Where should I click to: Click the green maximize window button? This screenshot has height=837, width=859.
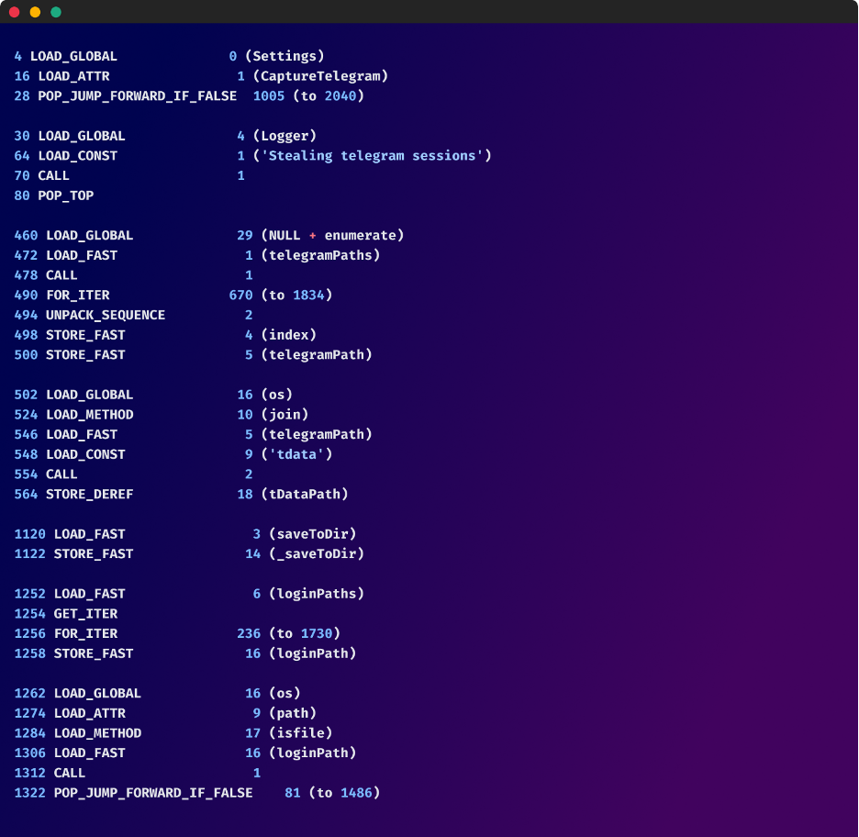coord(56,12)
